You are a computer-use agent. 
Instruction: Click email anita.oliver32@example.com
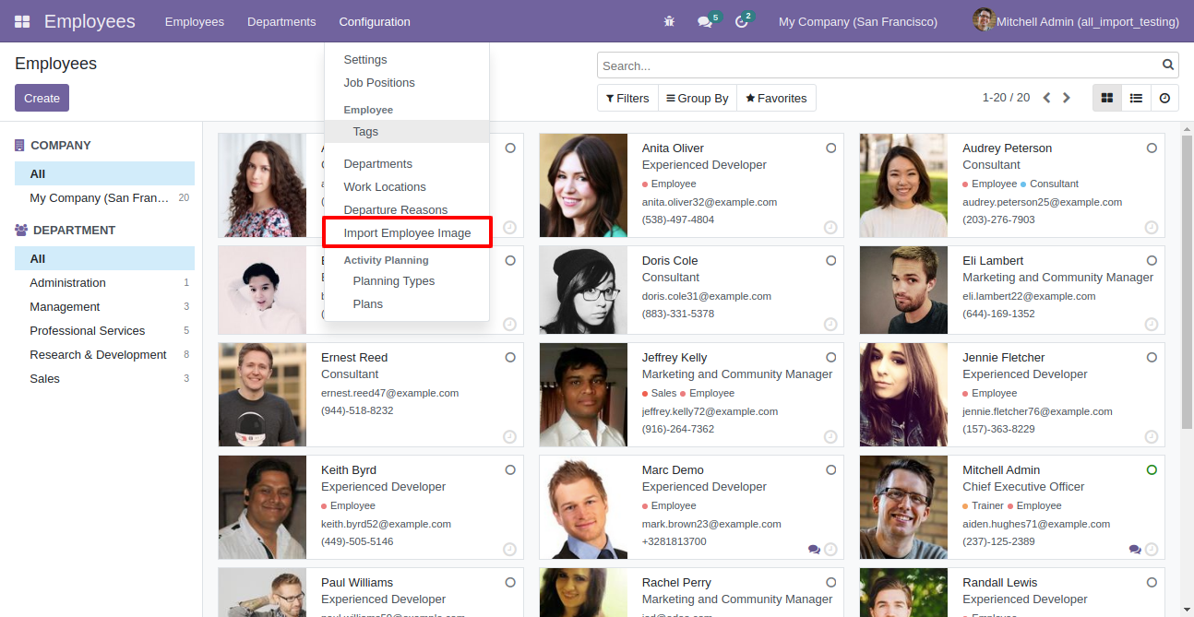click(710, 202)
